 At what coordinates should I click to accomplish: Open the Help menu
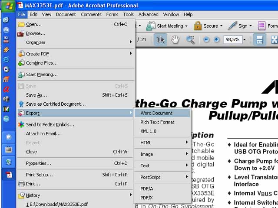point(188,14)
